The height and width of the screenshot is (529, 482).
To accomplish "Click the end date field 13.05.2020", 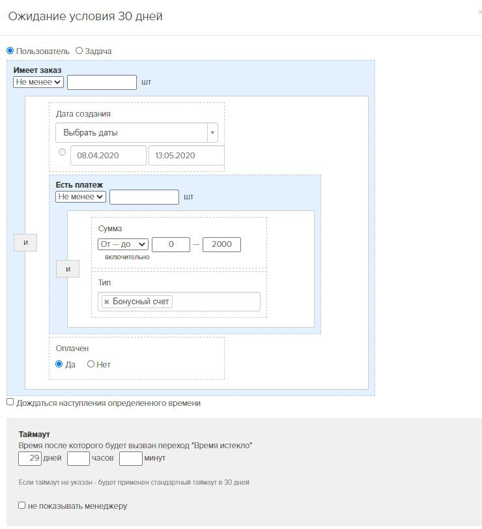I will (x=186, y=156).
